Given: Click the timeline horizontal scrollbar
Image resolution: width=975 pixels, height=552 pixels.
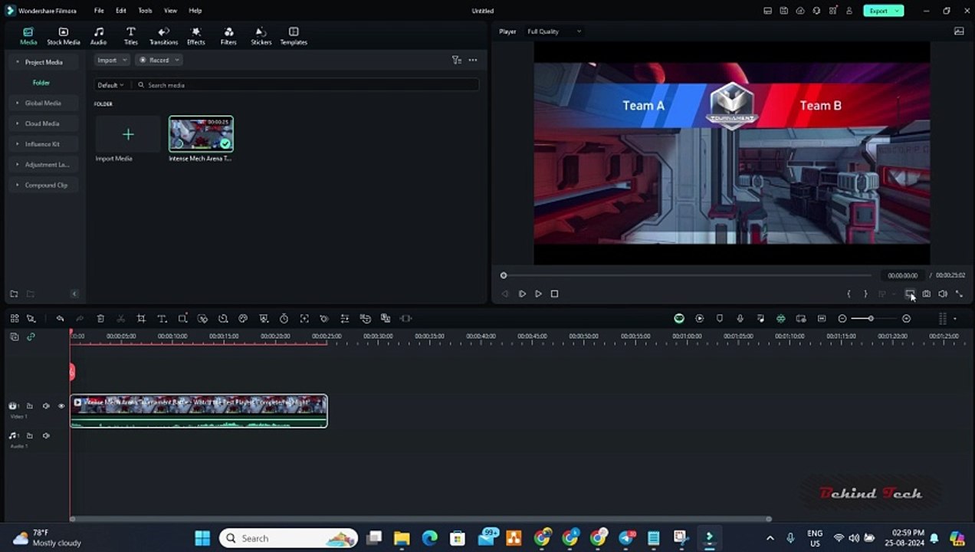Looking at the screenshot, I should pyautogui.click(x=419, y=519).
